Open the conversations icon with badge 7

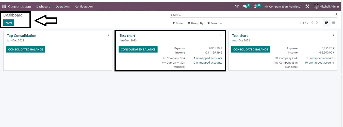247,6
